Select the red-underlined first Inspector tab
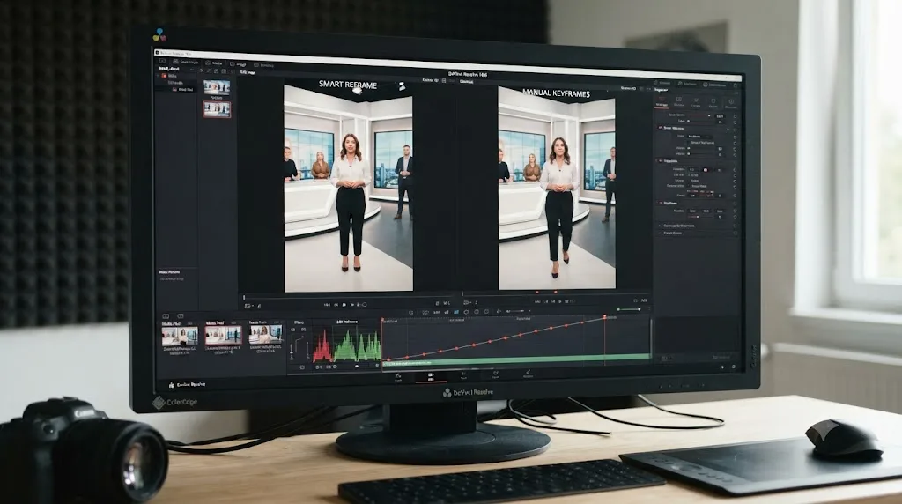The image size is (902, 504). (662, 102)
